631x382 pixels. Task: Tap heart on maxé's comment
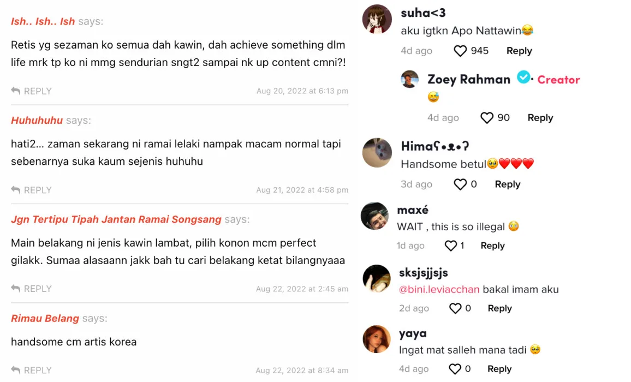450,246
